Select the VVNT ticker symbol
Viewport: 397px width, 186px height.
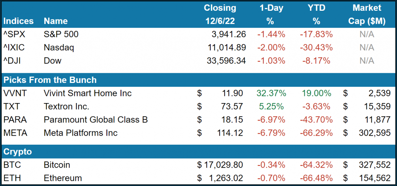point(15,93)
